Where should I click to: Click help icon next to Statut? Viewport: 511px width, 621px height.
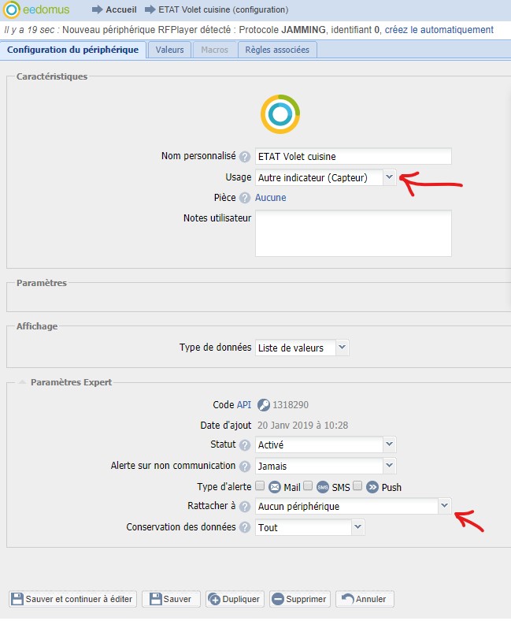pyautogui.click(x=245, y=445)
